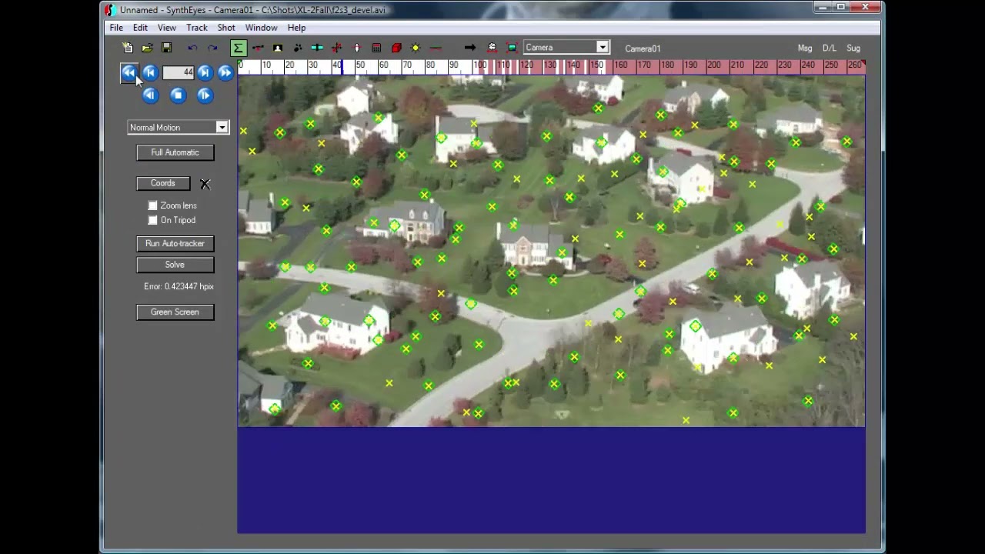Click the Solve button
The height and width of the screenshot is (554, 985).
click(x=175, y=265)
